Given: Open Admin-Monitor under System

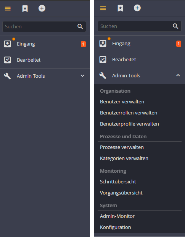Looking at the screenshot, I should tap(117, 216).
